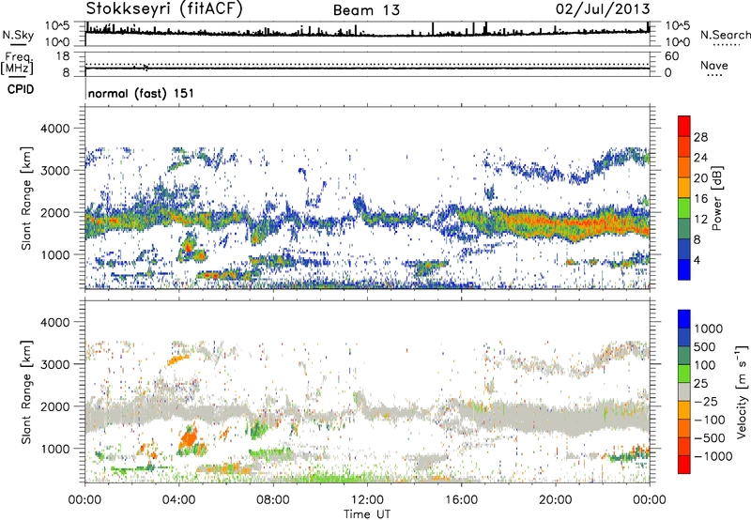Click the 'Velocity [m s⁻¹]' color bar label
This screenshot has width=751, height=520.
click(742, 391)
